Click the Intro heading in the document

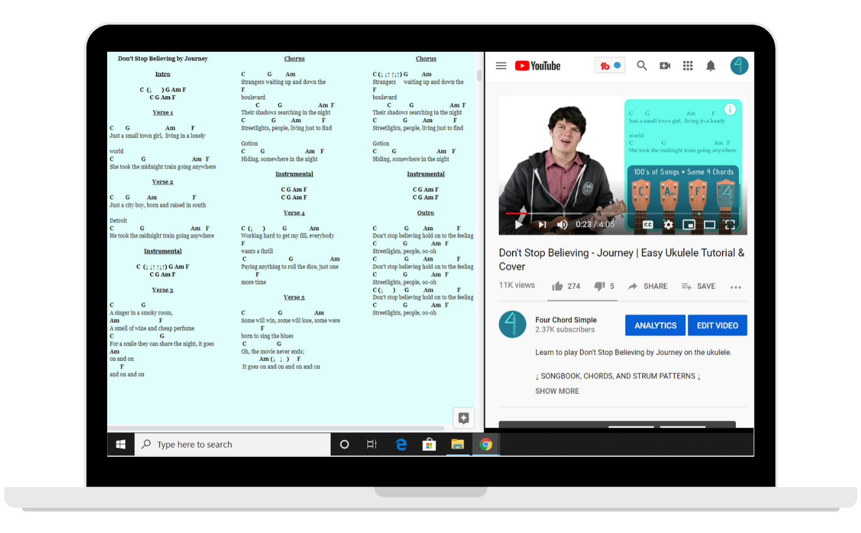coord(162,74)
